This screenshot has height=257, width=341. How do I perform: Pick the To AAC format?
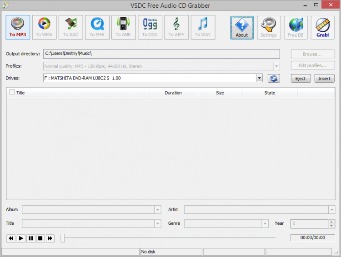pos(70,27)
